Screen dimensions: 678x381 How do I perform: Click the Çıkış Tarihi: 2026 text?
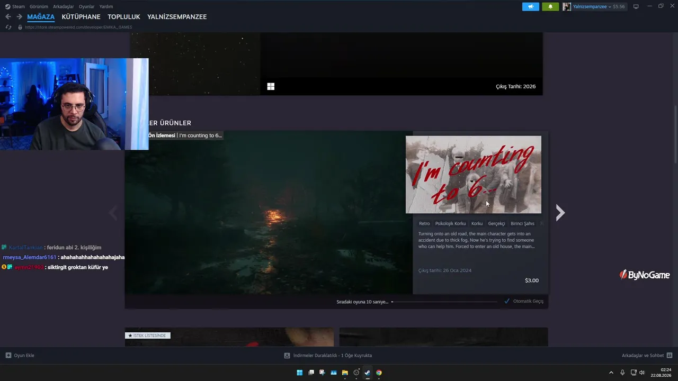[516, 86]
